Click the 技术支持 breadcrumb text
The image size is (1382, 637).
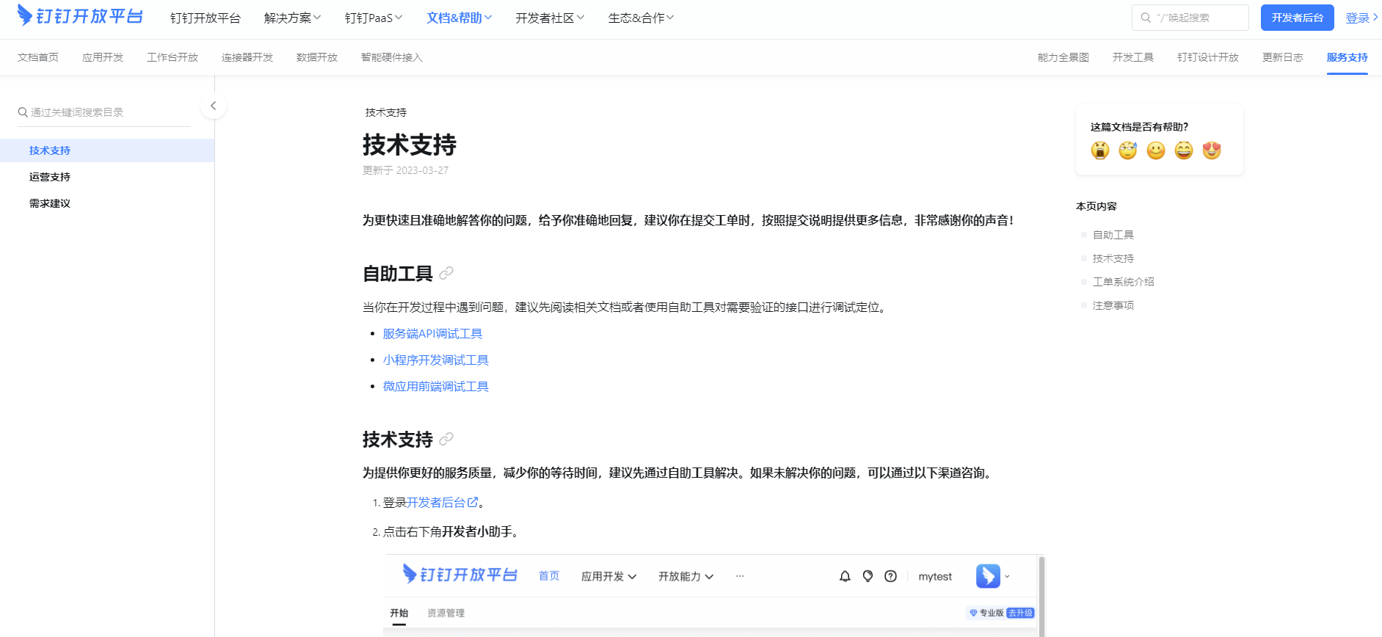(x=386, y=112)
